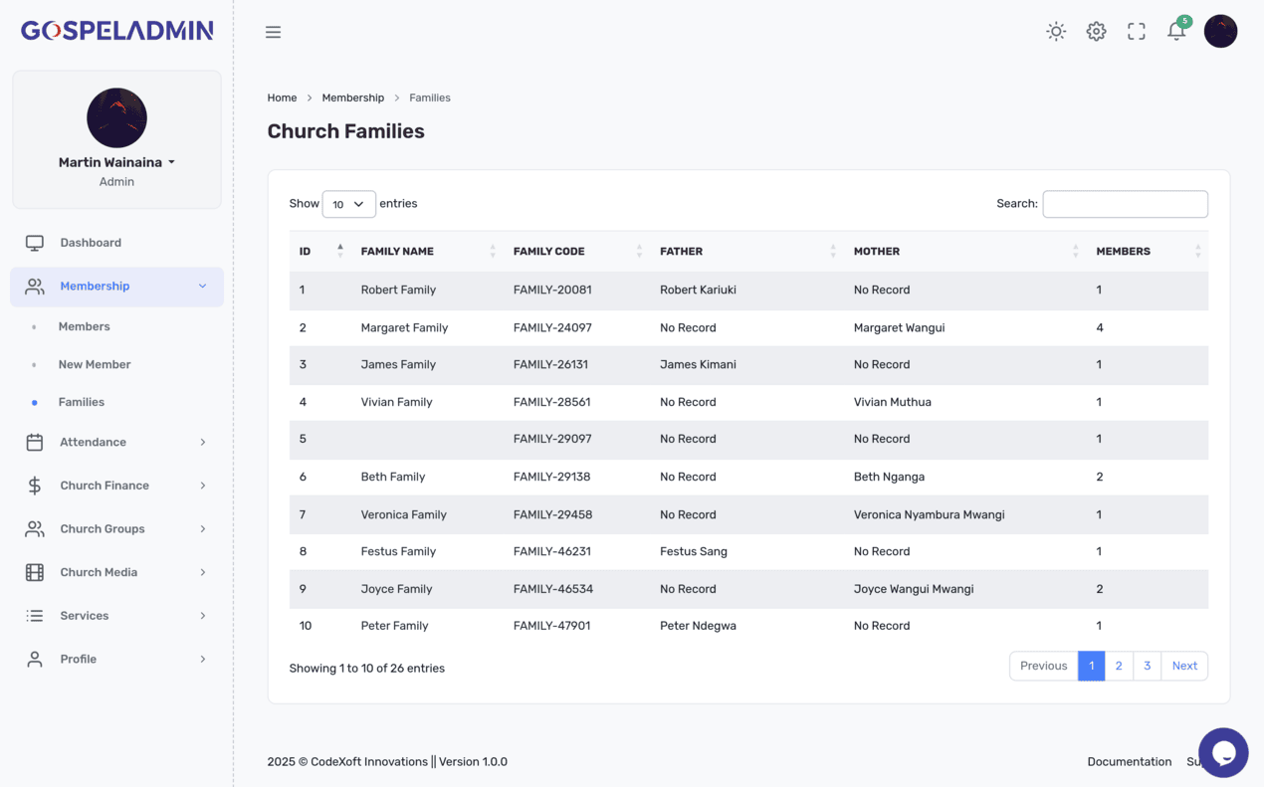Open notifications bell icon
This screenshot has width=1264, height=787.
pyautogui.click(x=1176, y=32)
